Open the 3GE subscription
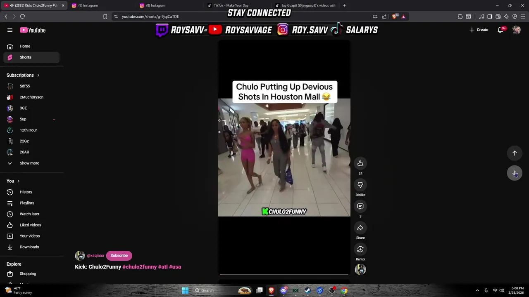Image resolution: width=529 pixels, height=297 pixels. pyautogui.click(x=31, y=108)
